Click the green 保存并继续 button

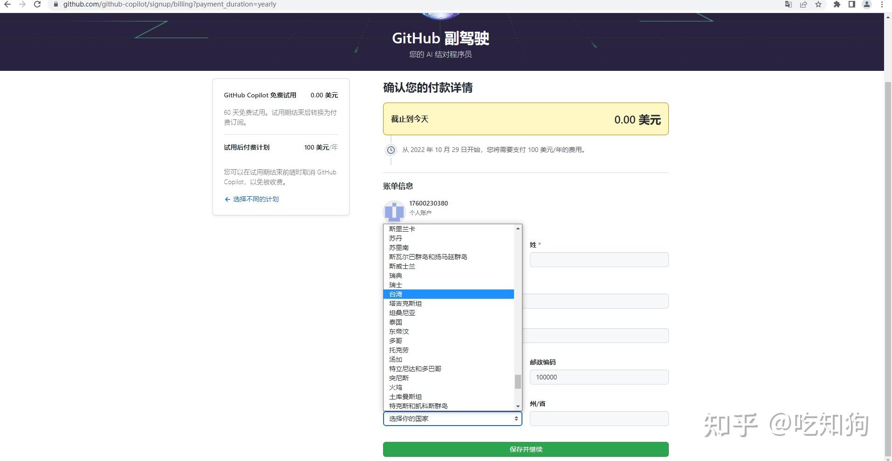526,449
